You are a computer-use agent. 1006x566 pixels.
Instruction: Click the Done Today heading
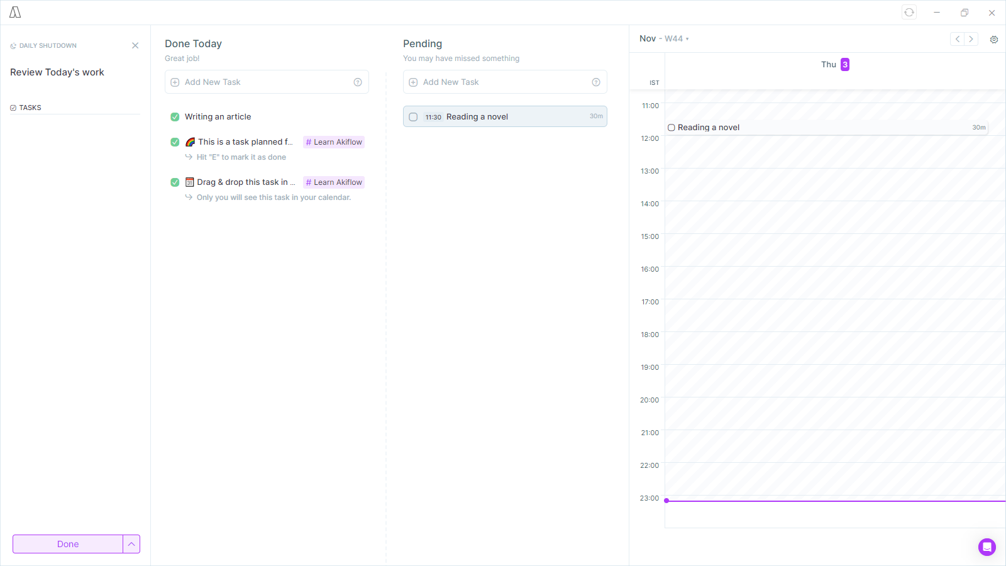(x=193, y=44)
